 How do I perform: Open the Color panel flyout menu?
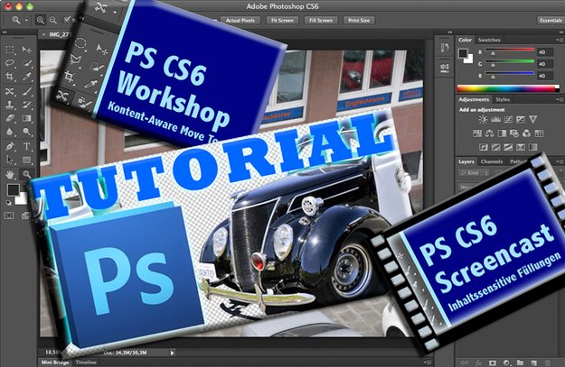[x=560, y=40]
